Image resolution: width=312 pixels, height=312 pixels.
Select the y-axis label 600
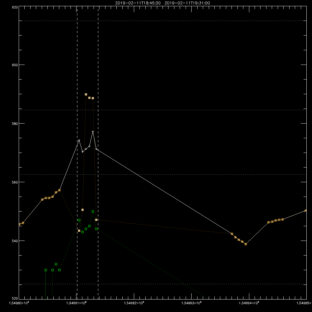click(x=15, y=65)
